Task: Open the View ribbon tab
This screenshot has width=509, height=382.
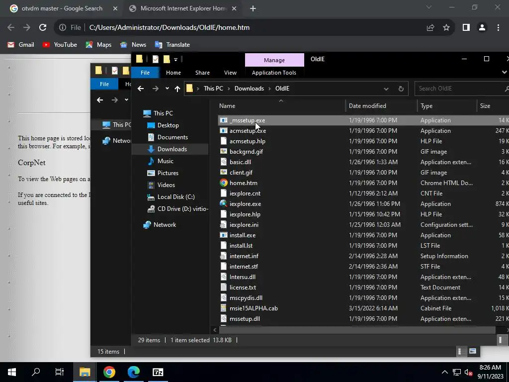Action: point(230,73)
